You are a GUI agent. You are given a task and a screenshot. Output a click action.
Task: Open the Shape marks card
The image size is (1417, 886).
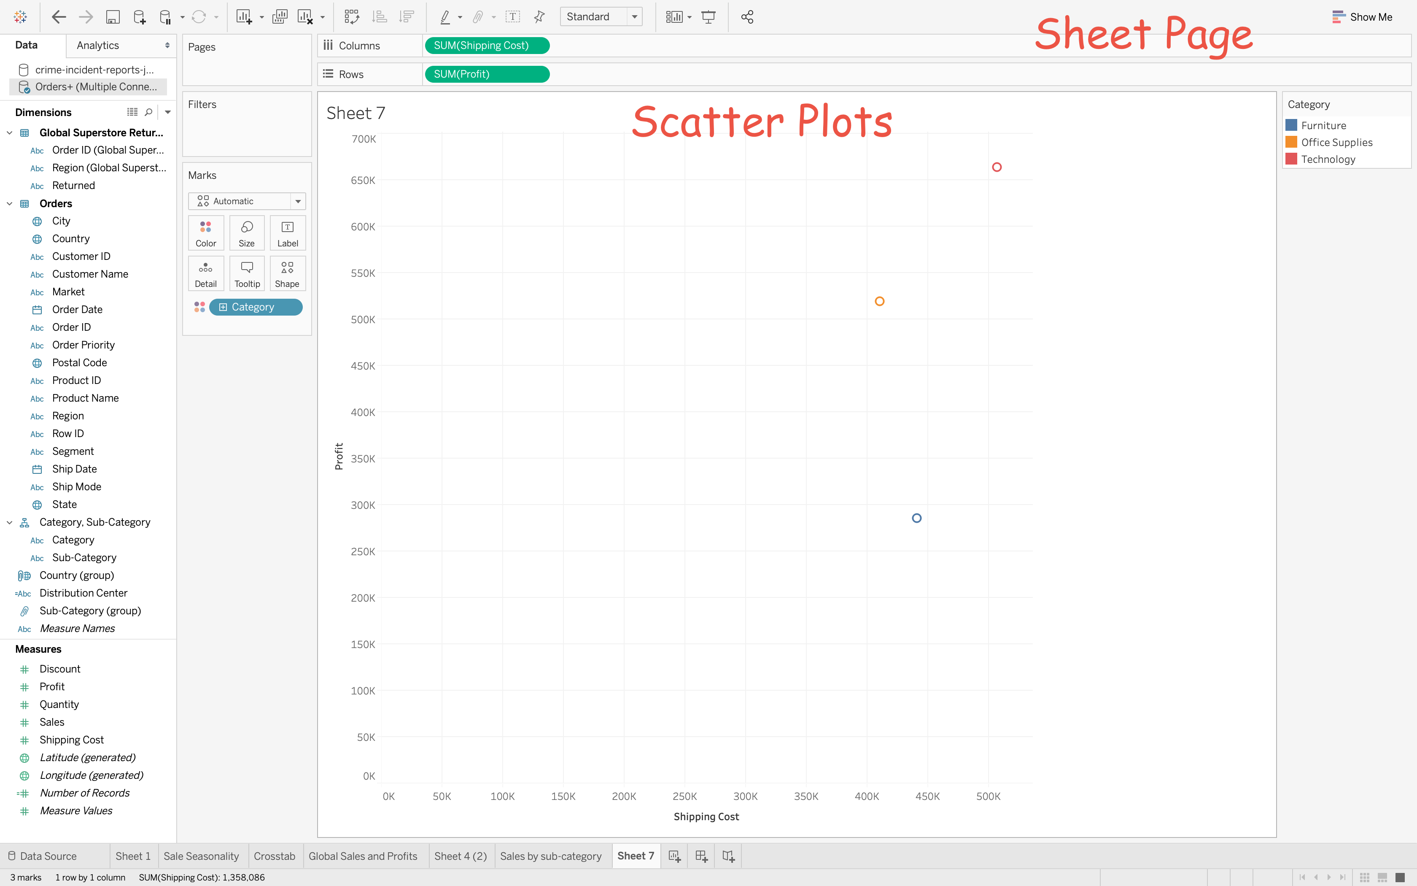pyautogui.click(x=287, y=274)
